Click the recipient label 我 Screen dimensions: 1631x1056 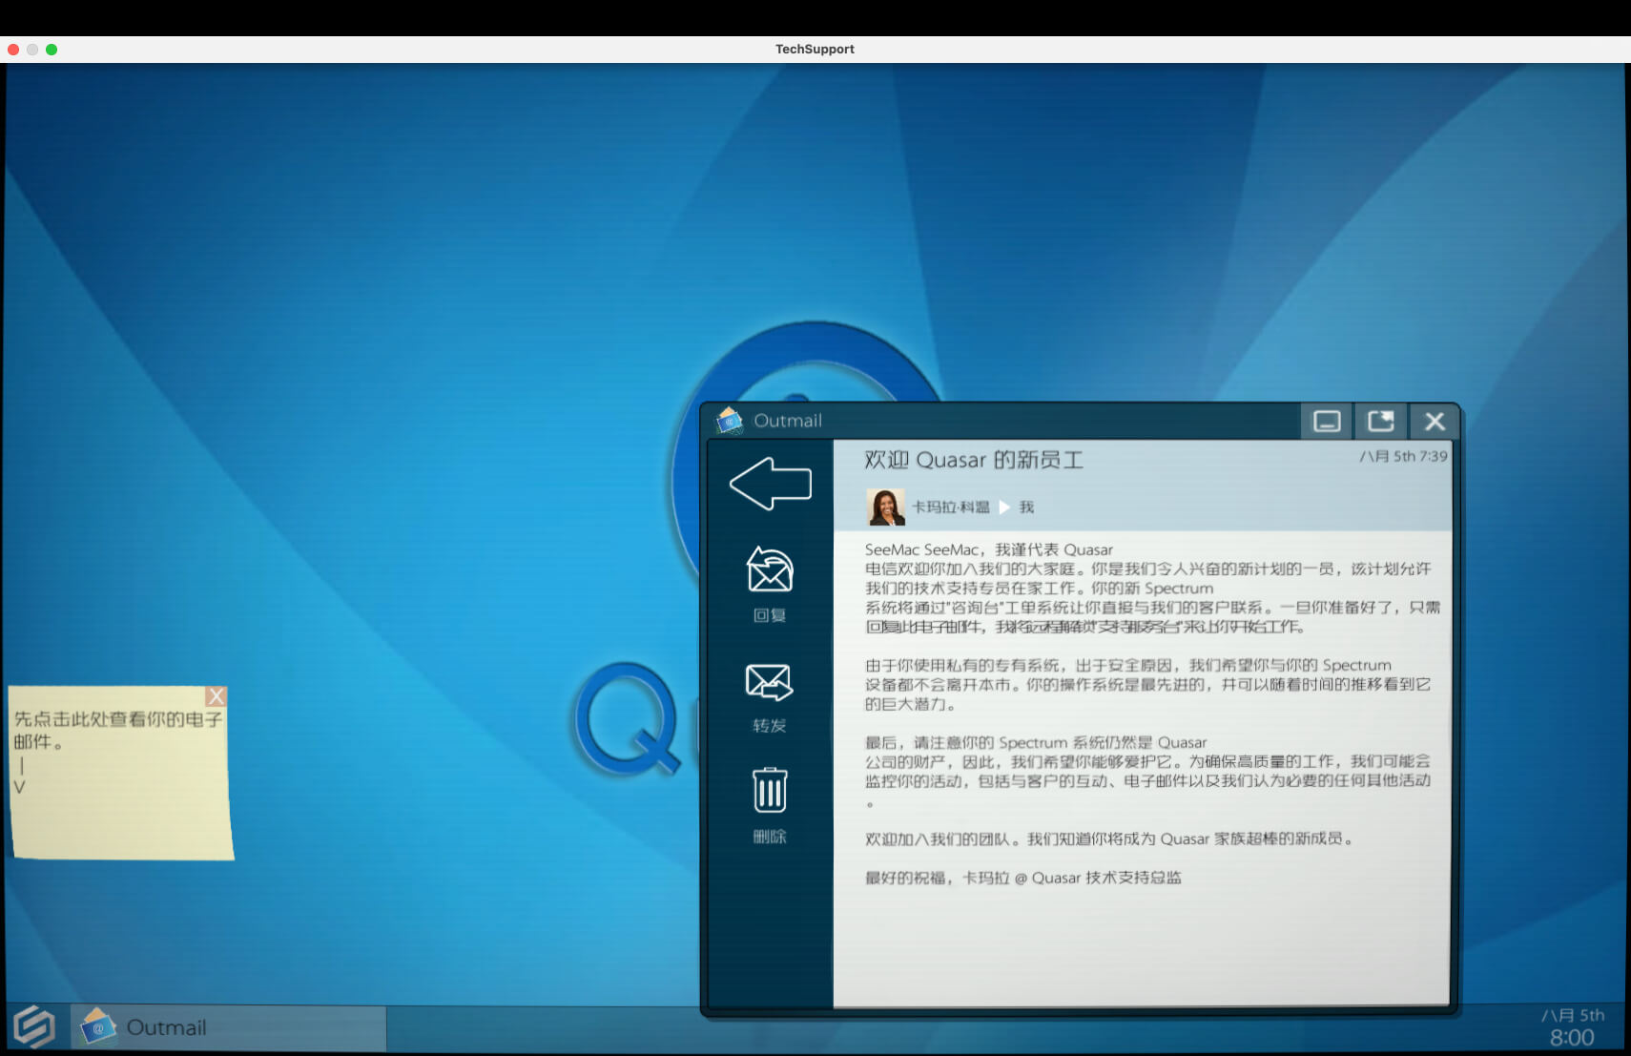click(x=1026, y=507)
